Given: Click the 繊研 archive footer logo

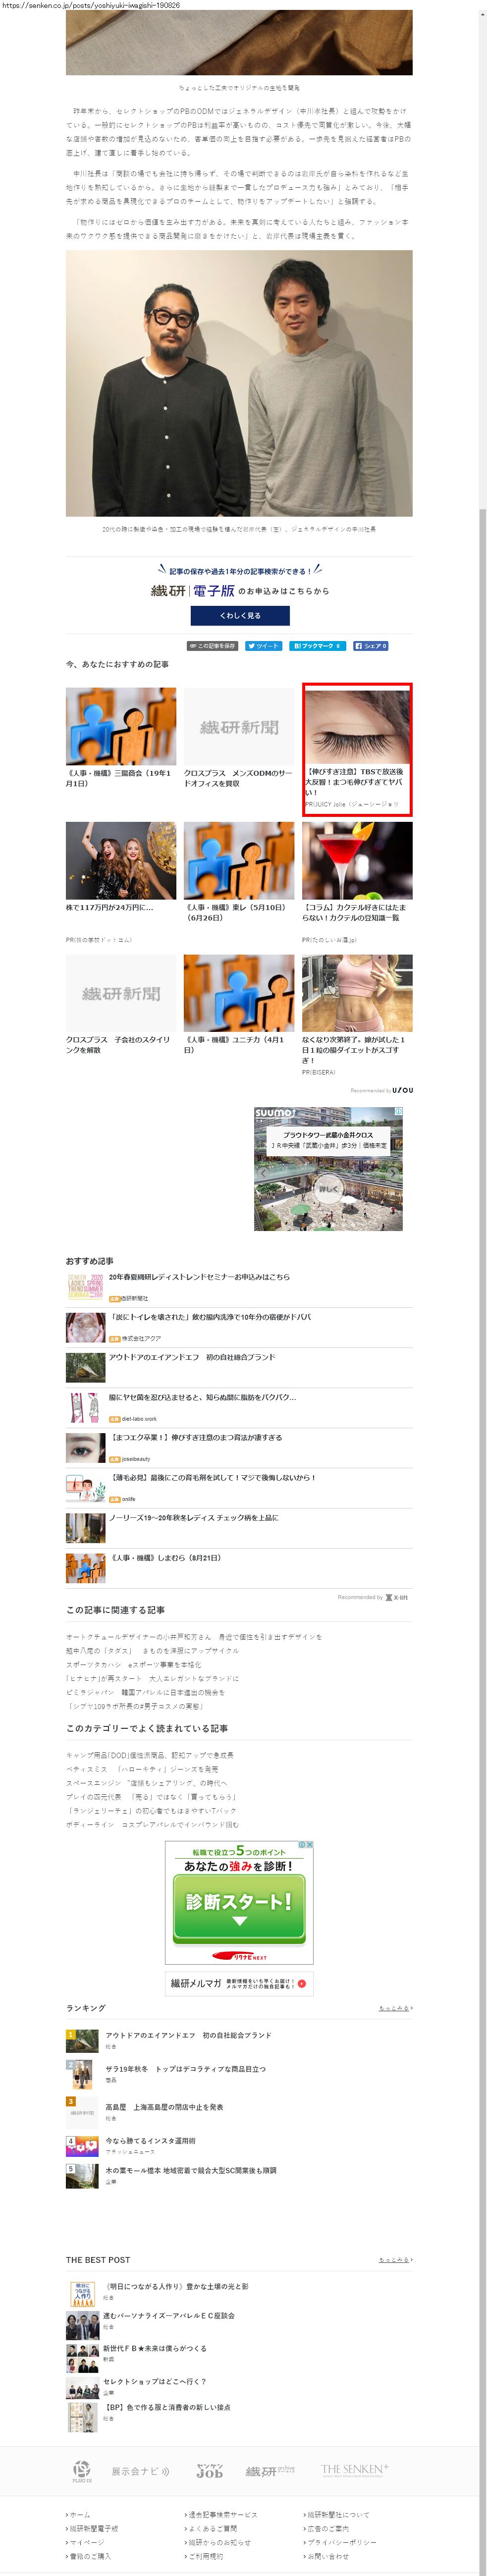Looking at the screenshot, I should point(270,2471).
